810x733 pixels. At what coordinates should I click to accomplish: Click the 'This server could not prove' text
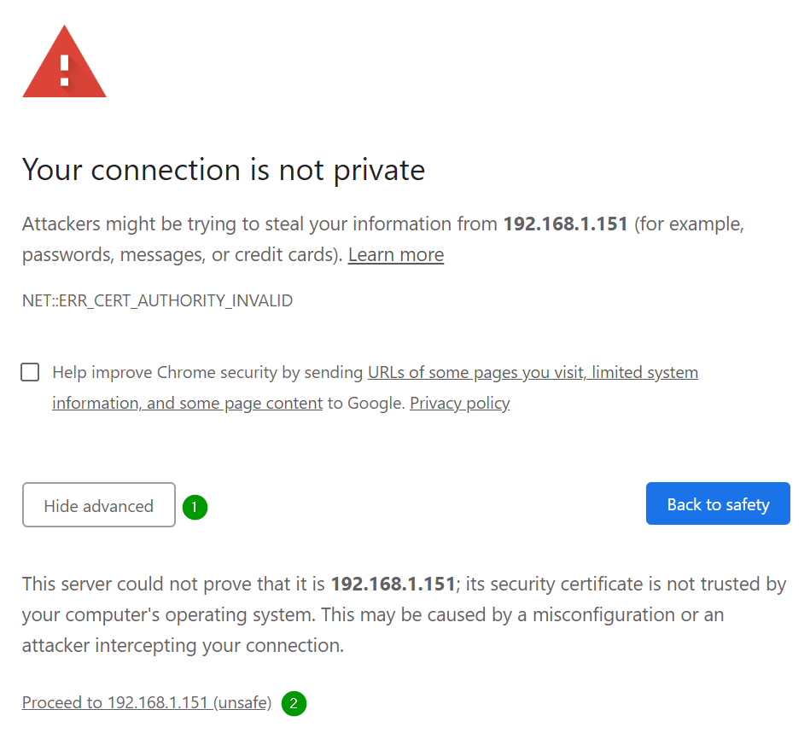click(171, 585)
